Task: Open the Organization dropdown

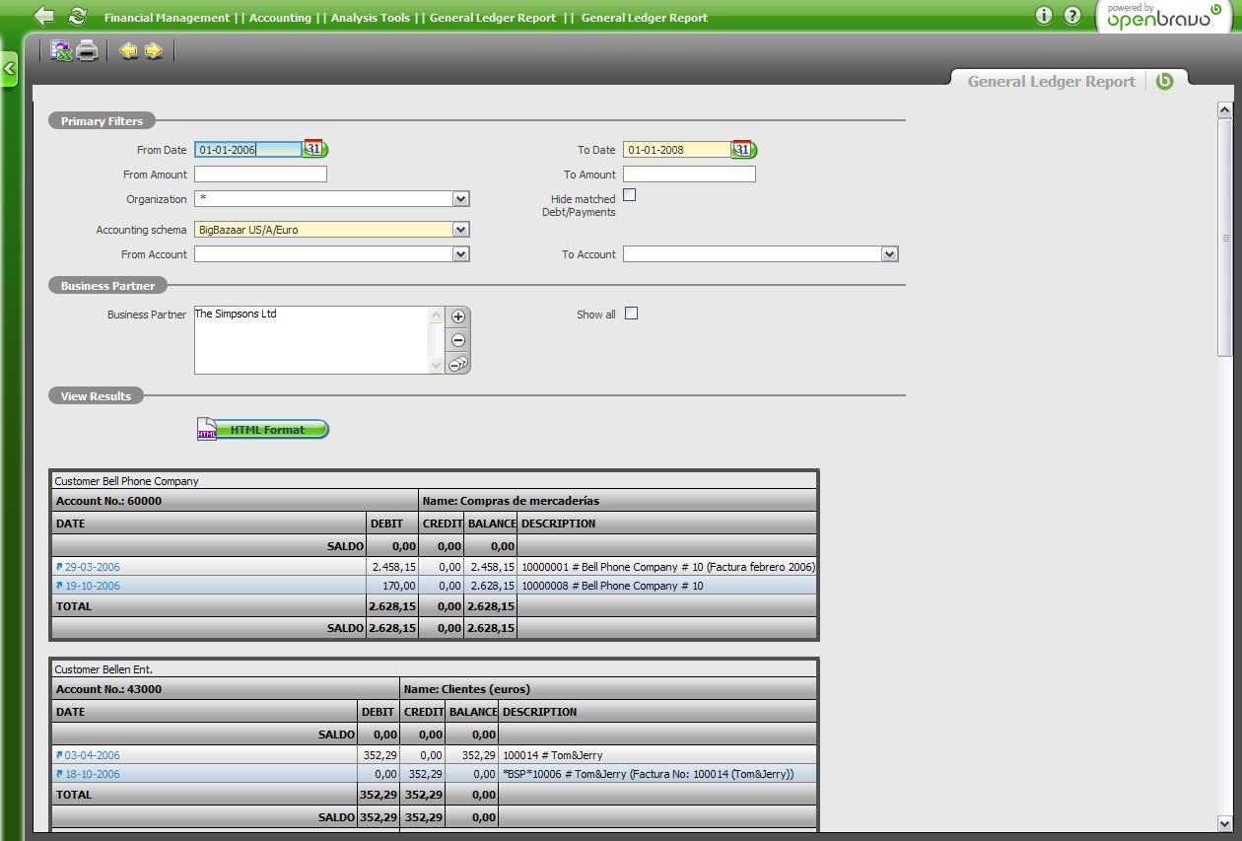Action: click(x=460, y=199)
